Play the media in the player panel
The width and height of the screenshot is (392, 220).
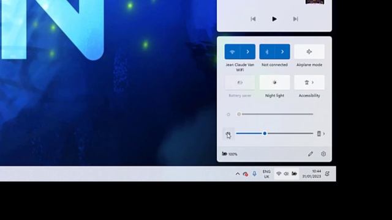(274, 19)
